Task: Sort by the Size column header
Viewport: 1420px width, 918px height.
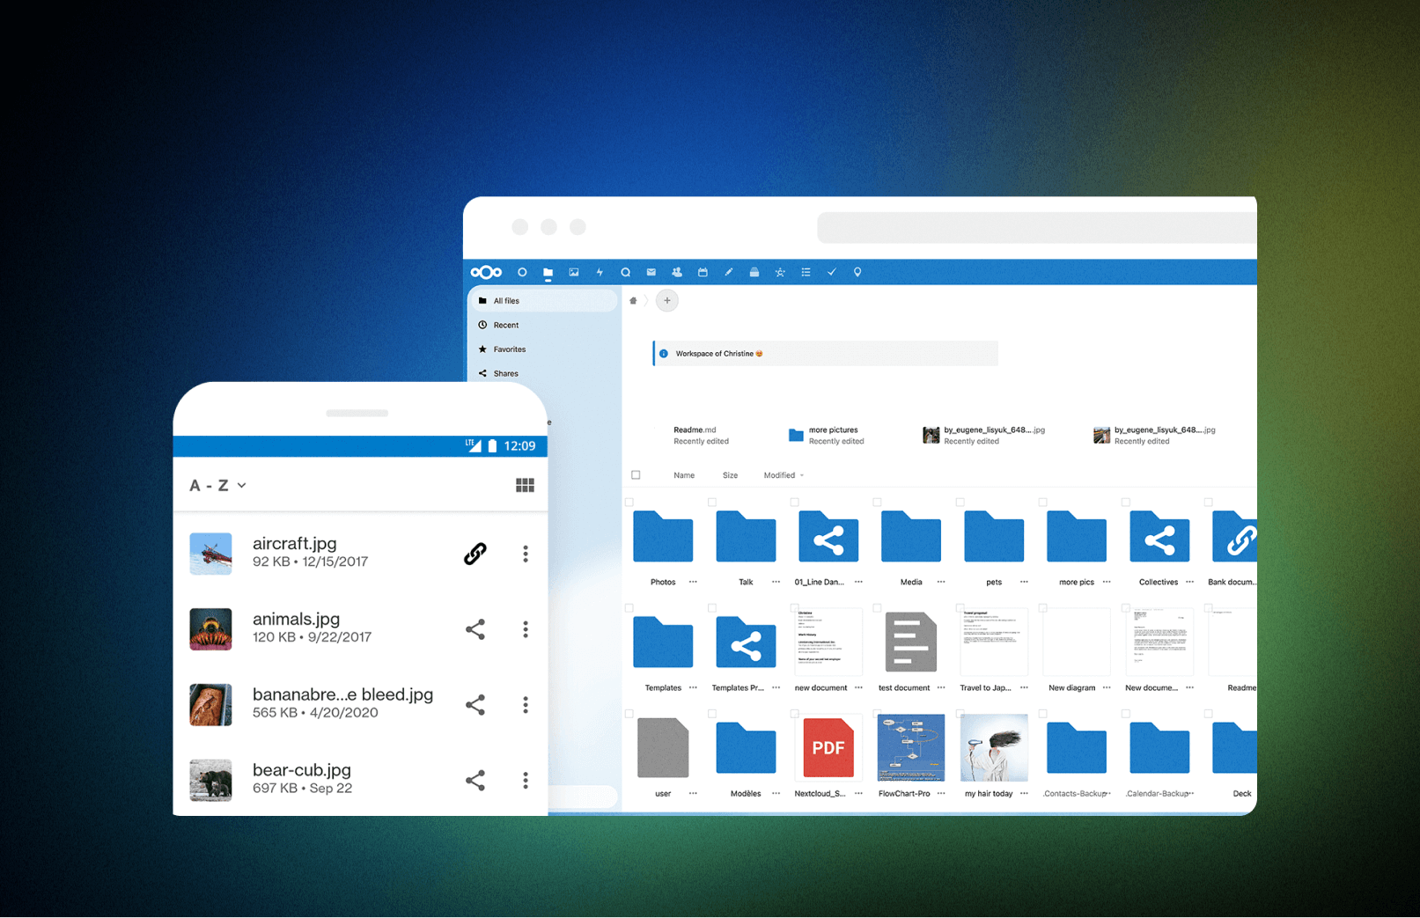Action: [730, 475]
